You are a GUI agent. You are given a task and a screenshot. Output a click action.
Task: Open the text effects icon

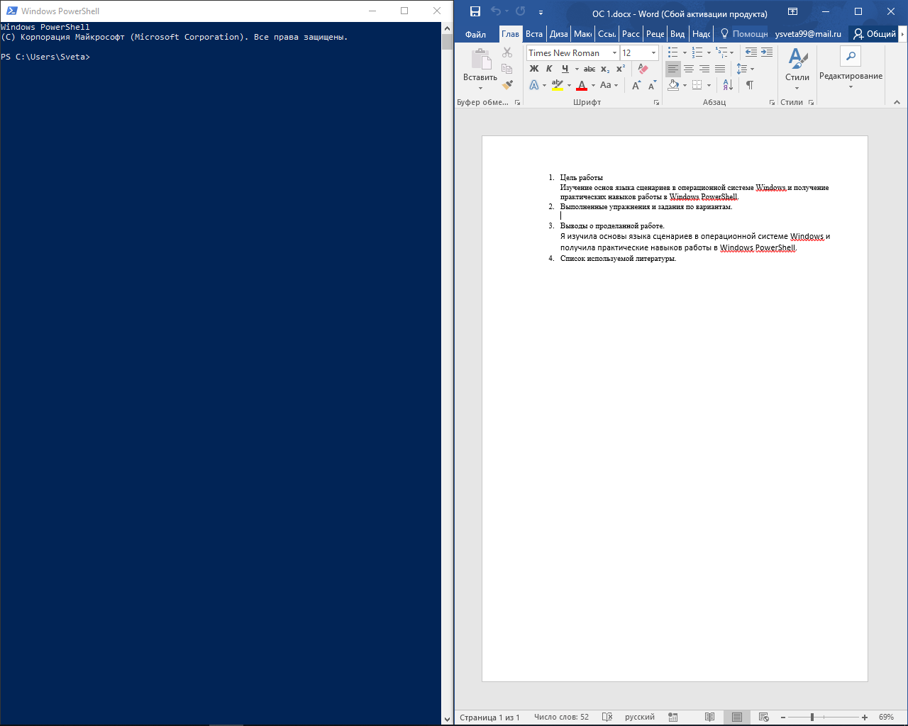tap(537, 85)
